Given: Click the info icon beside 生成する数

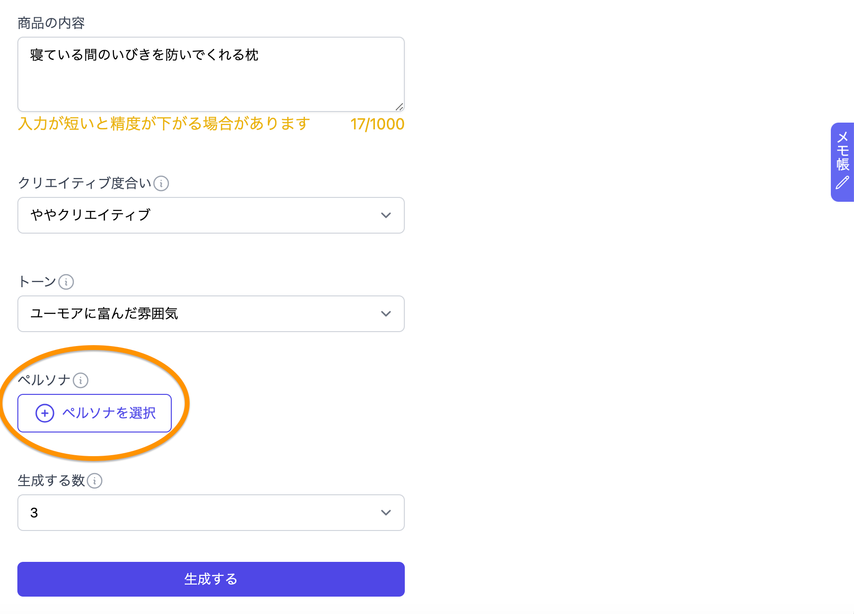Looking at the screenshot, I should click(x=95, y=481).
